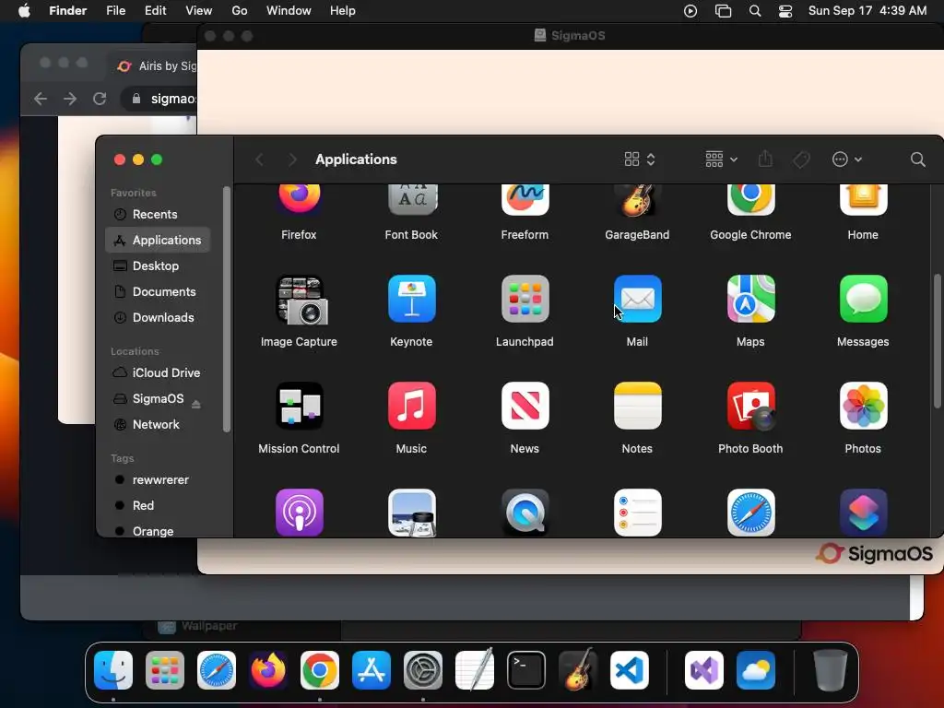This screenshot has height=708, width=944.
Task: Click the Share toolbar button
Action: [765, 159]
